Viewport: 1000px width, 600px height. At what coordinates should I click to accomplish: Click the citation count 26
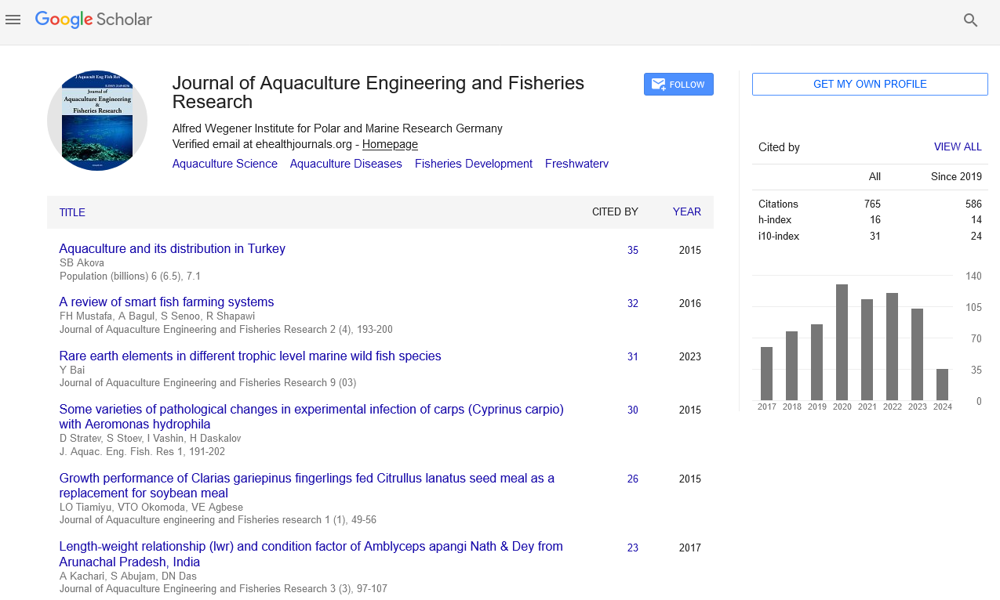pos(633,479)
